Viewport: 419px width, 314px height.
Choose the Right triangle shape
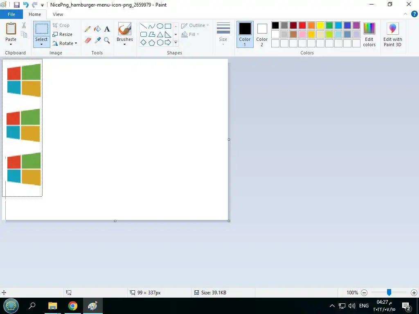(x=168, y=34)
